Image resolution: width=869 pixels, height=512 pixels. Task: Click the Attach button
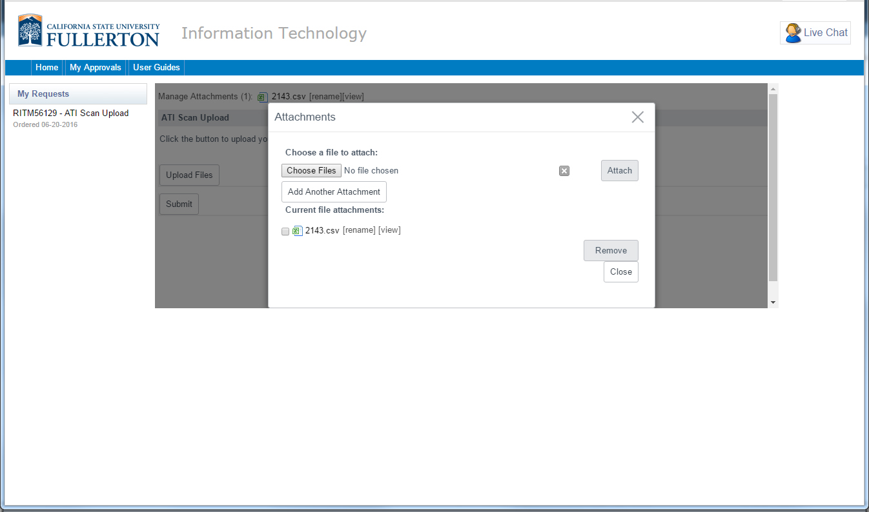619,170
